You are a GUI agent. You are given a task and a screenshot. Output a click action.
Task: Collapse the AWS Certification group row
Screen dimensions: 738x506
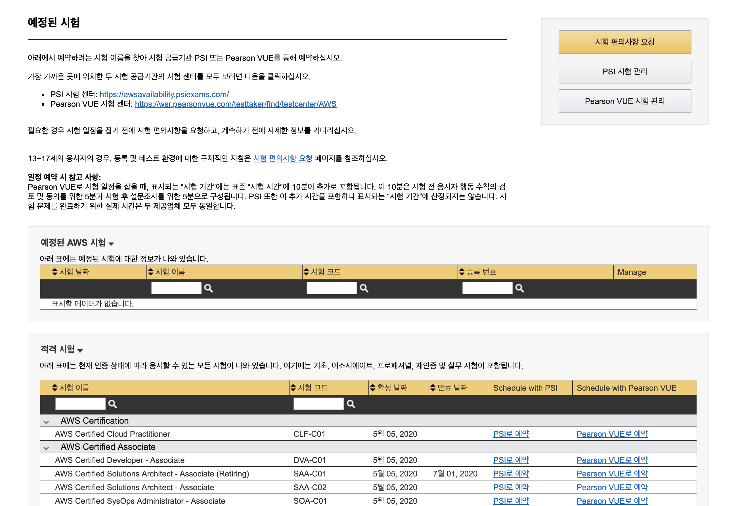pos(46,422)
